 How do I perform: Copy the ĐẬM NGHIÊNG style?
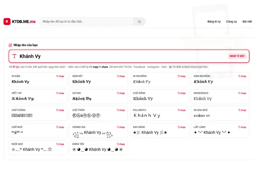[x=242, y=76]
